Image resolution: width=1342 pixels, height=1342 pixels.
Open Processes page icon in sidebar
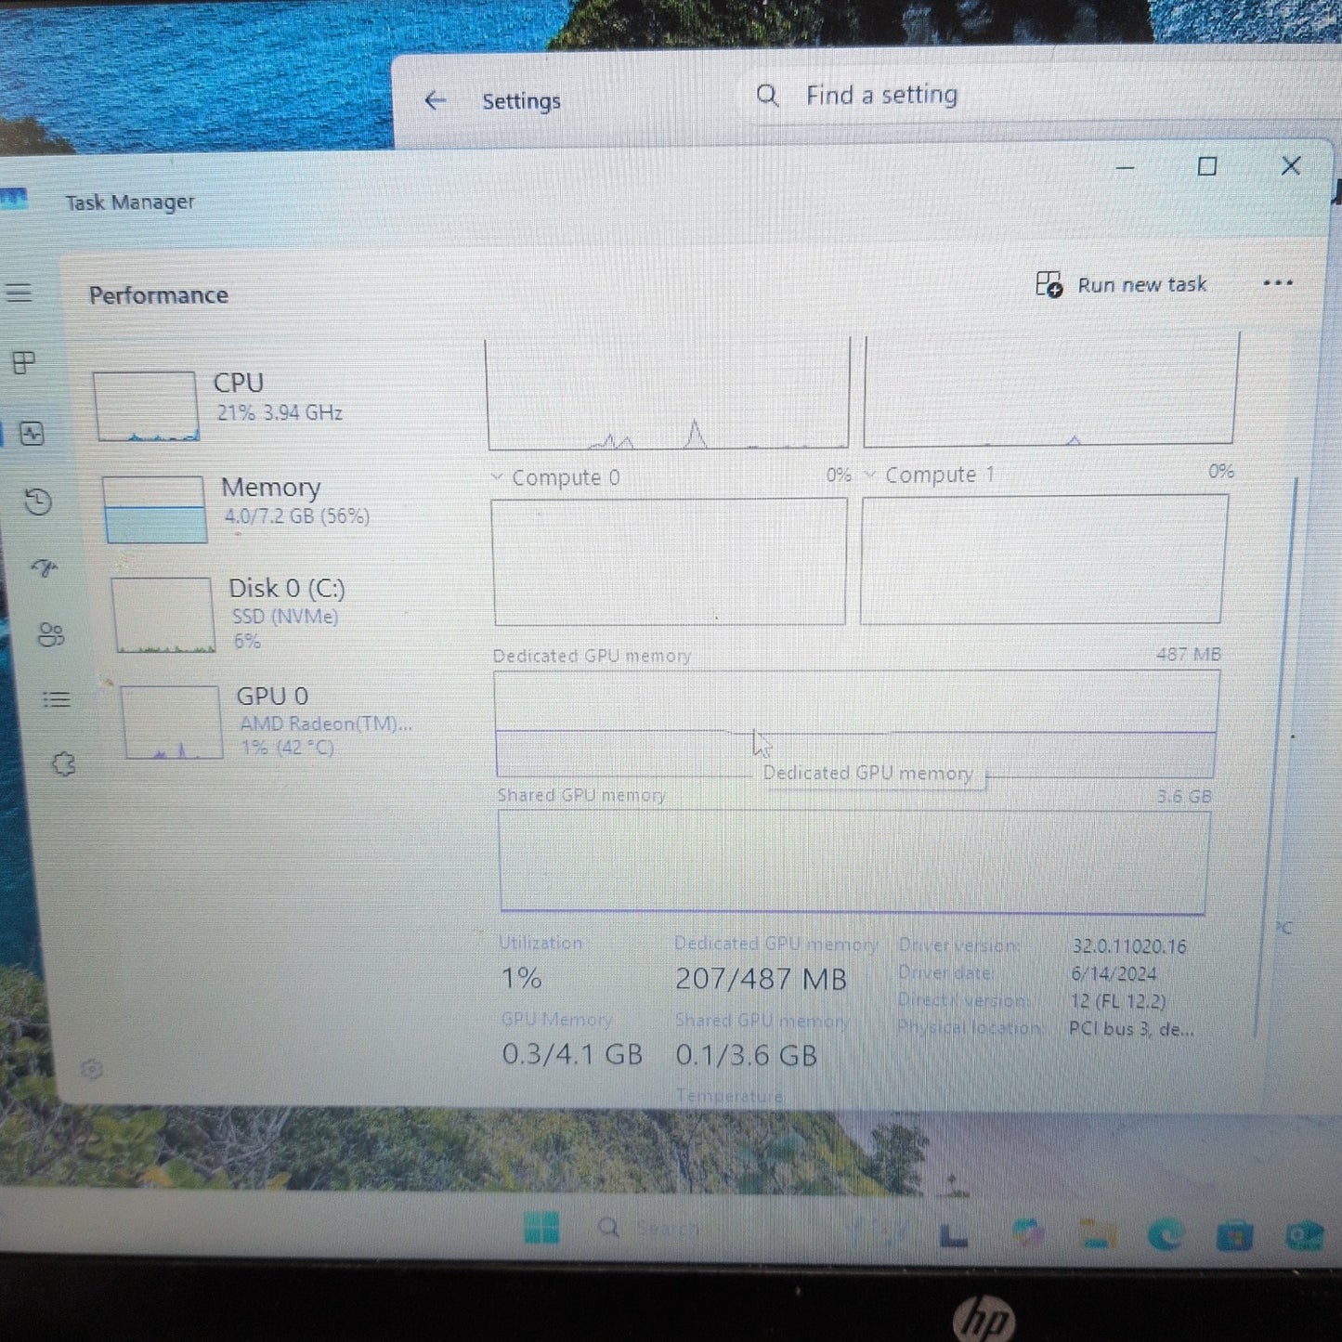point(24,362)
